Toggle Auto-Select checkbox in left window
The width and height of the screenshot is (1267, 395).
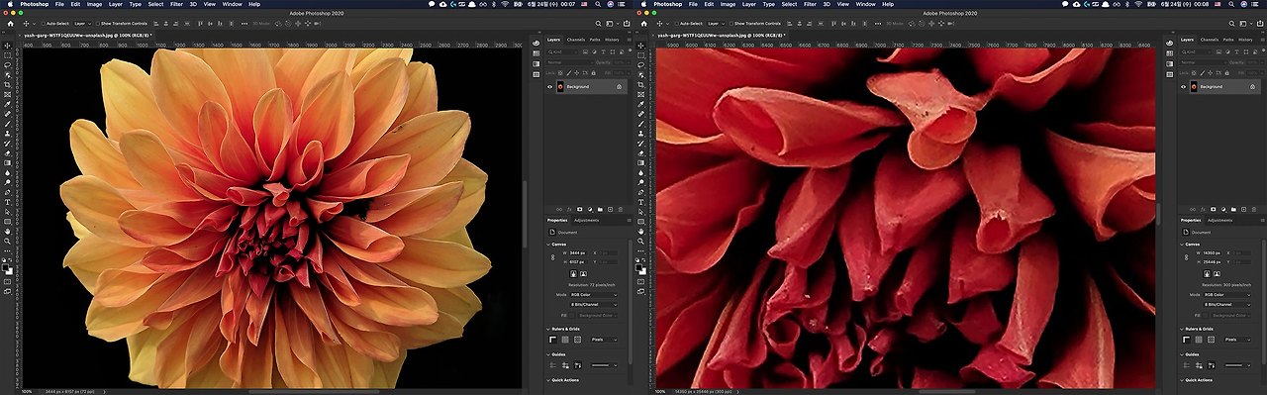tap(44, 24)
